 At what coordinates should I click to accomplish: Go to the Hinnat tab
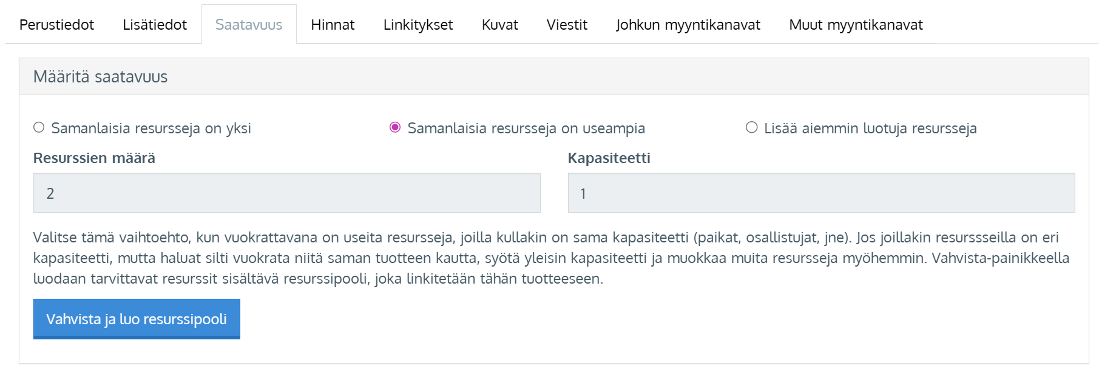tap(333, 25)
